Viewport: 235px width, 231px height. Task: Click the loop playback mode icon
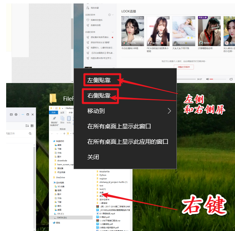click(231, 79)
